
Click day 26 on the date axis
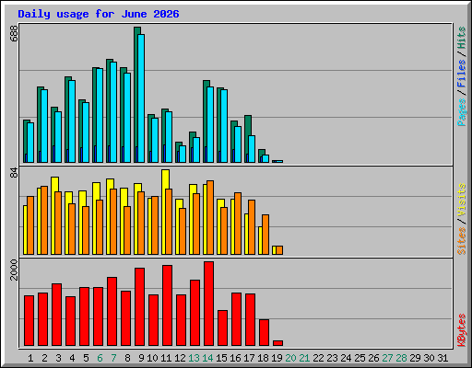pos(373,358)
